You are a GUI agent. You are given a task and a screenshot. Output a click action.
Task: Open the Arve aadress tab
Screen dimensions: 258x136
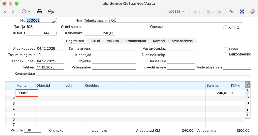tap(182, 41)
